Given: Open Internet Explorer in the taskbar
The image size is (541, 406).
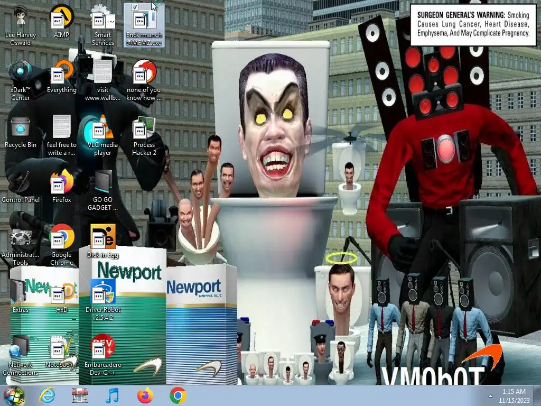Looking at the screenshot, I should (x=47, y=395).
